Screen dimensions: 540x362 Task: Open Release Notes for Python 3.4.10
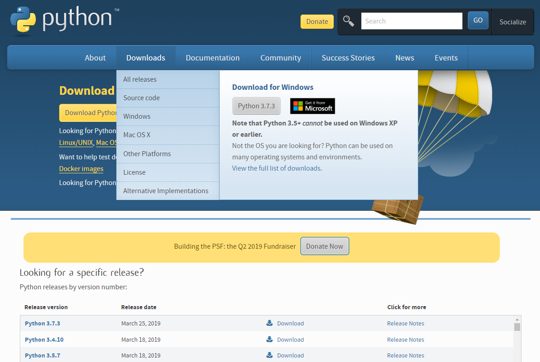pyautogui.click(x=406, y=339)
